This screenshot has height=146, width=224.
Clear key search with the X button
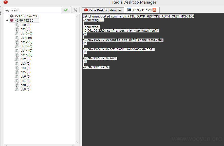point(75,10)
